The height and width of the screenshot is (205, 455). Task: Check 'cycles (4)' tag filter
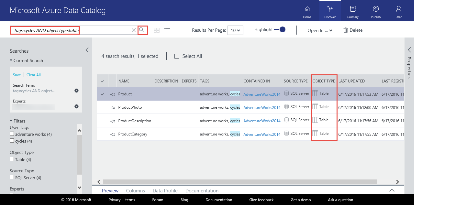tap(12, 141)
